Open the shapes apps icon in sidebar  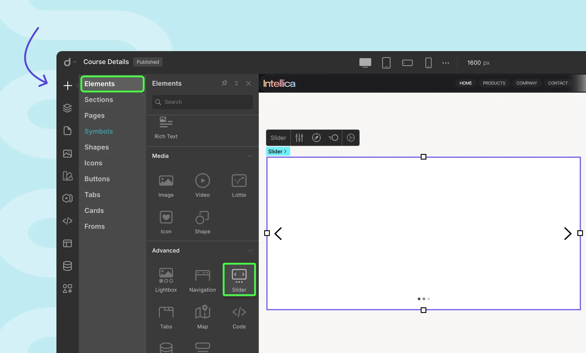tap(68, 288)
